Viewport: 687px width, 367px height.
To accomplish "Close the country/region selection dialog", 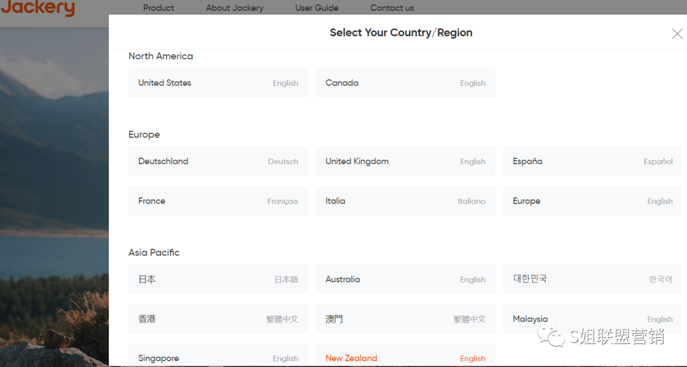I will (677, 34).
